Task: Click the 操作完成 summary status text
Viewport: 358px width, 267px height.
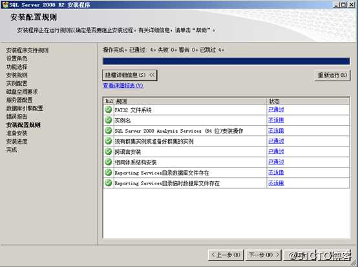Action: pos(163,50)
